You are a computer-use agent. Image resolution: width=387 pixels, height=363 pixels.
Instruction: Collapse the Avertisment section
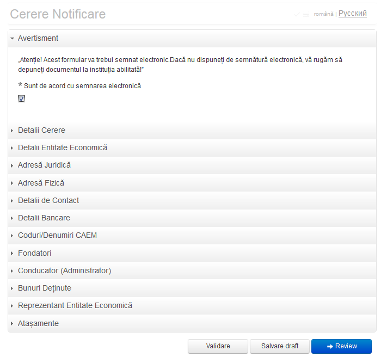pyautogui.click(x=38, y=38)
